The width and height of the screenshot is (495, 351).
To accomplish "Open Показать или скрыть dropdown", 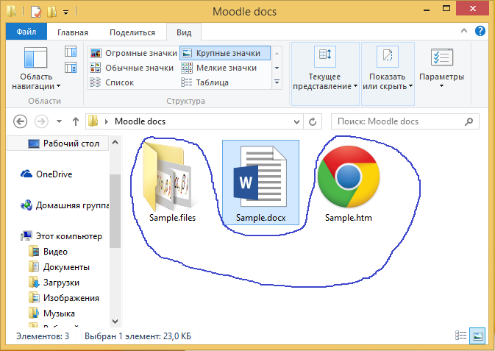I will 388,74.
